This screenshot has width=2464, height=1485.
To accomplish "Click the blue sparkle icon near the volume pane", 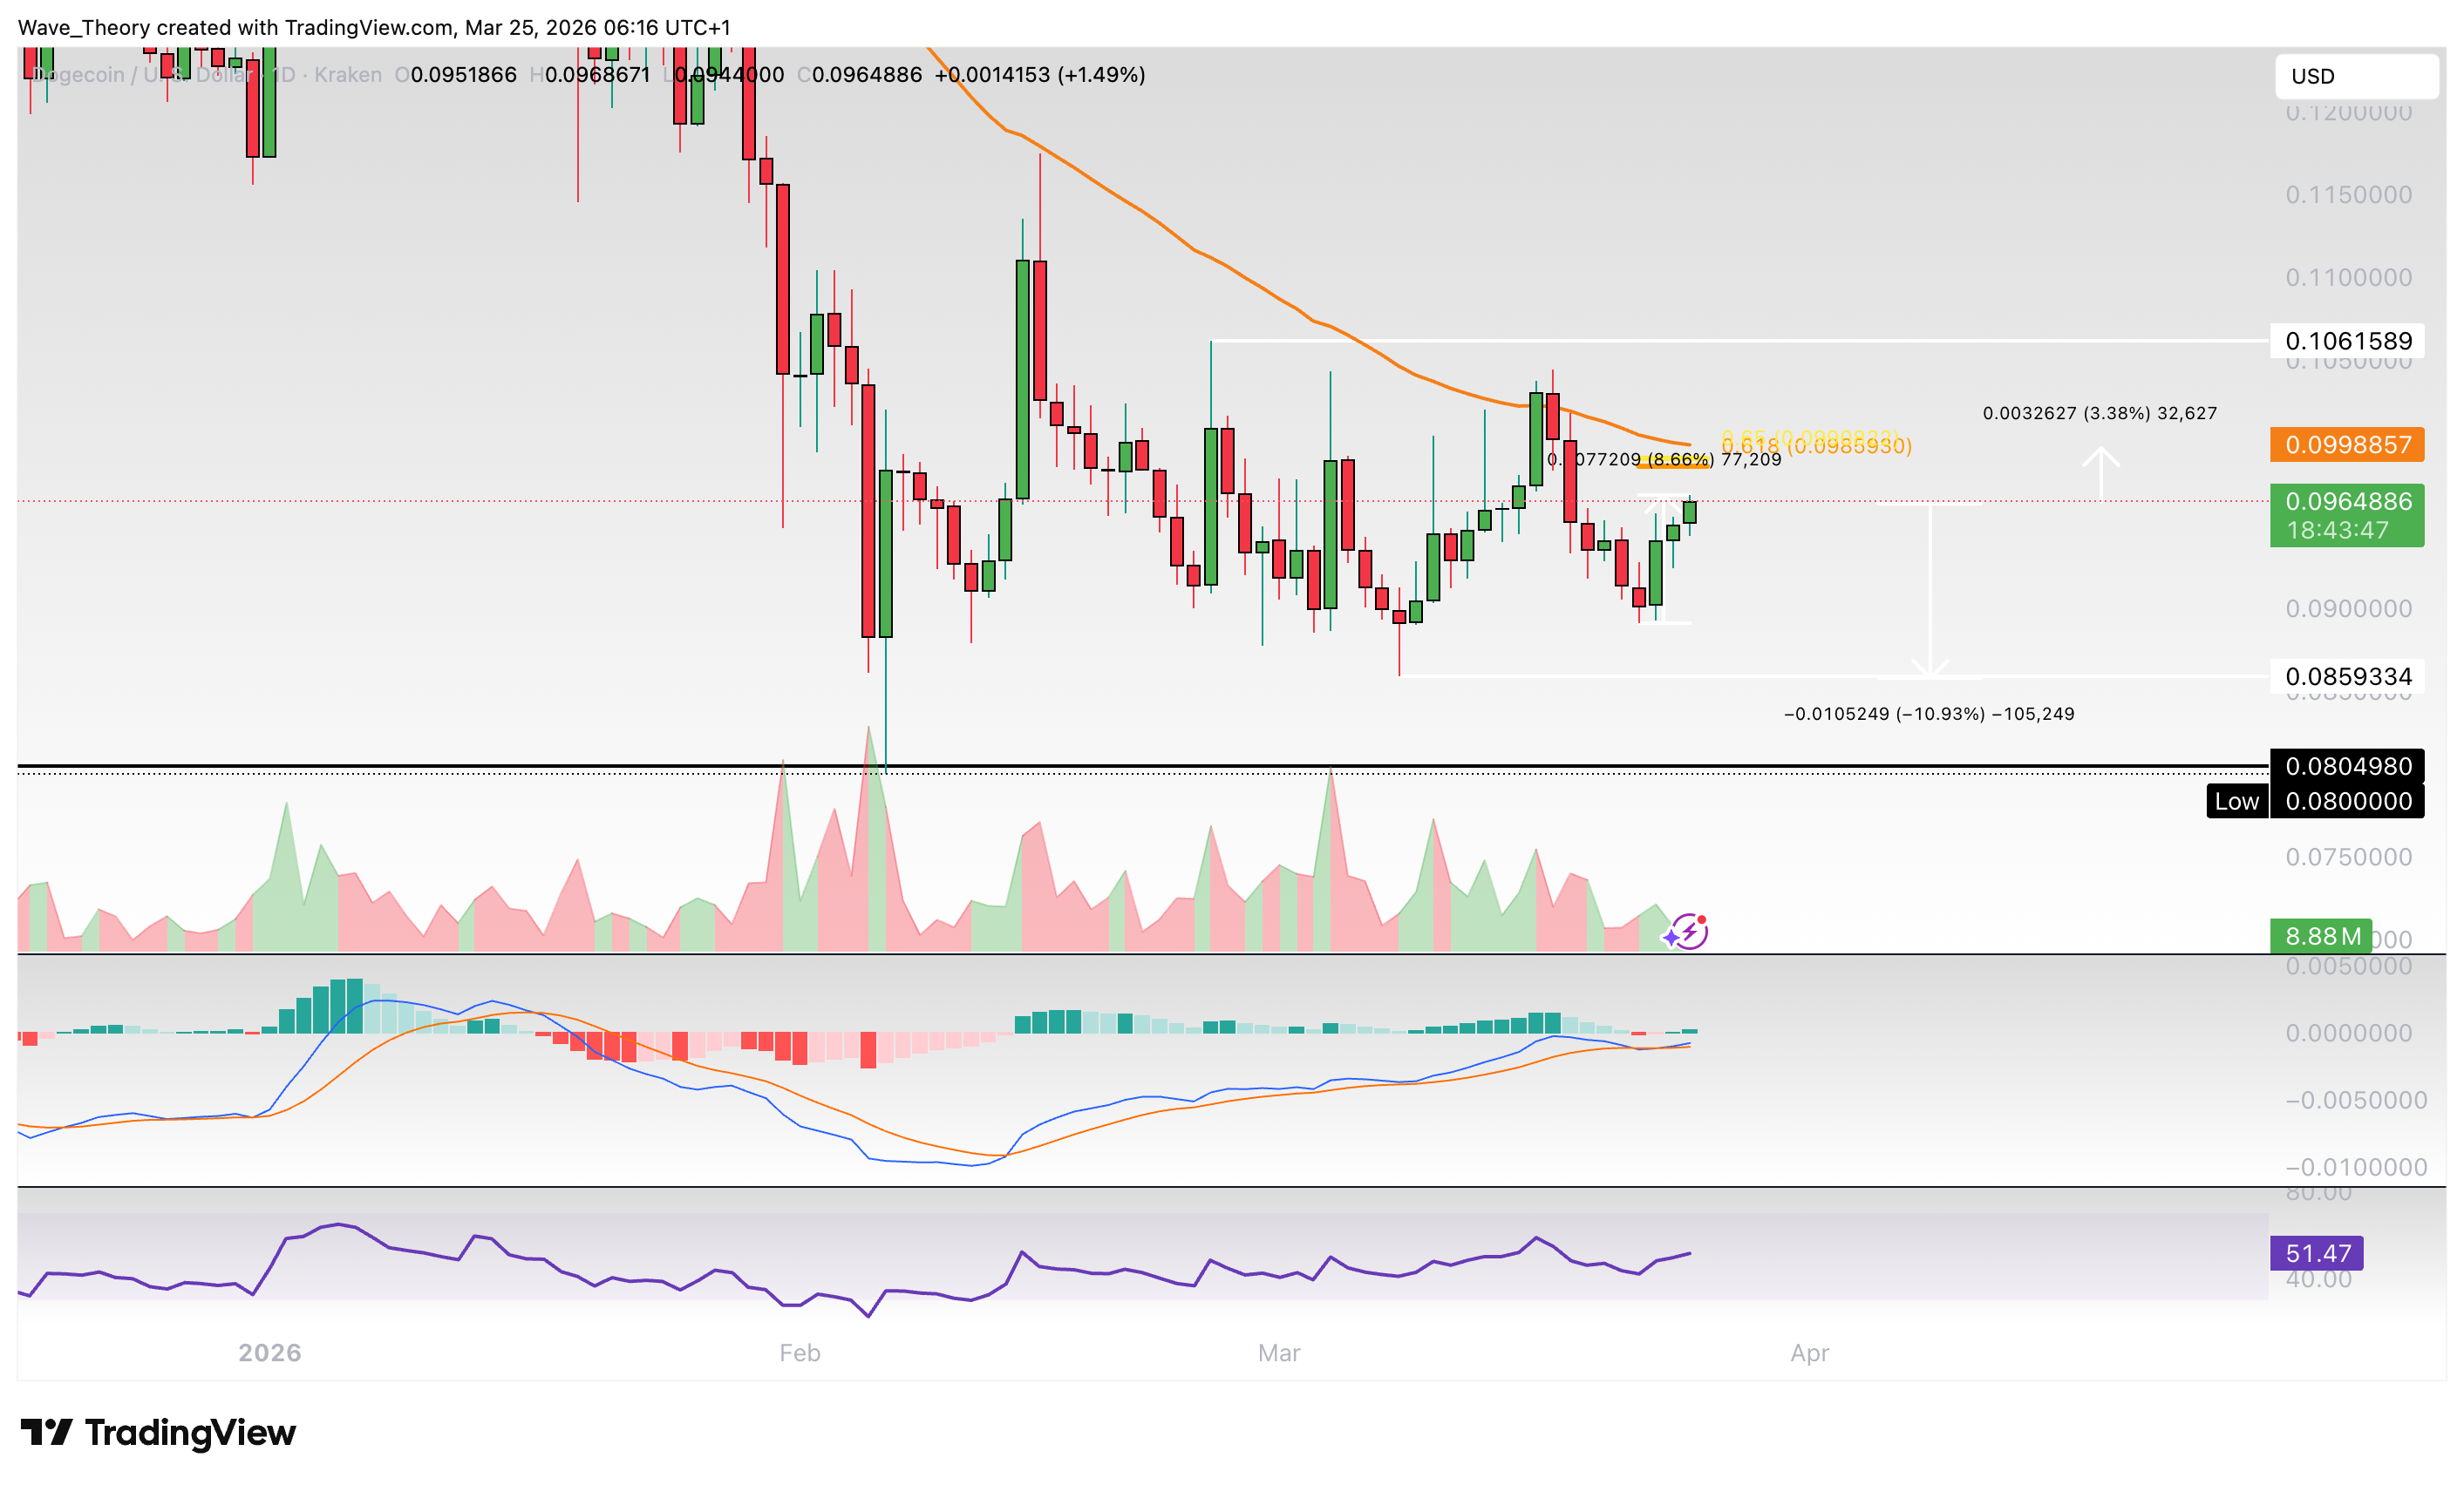I will click(1672, 938).
